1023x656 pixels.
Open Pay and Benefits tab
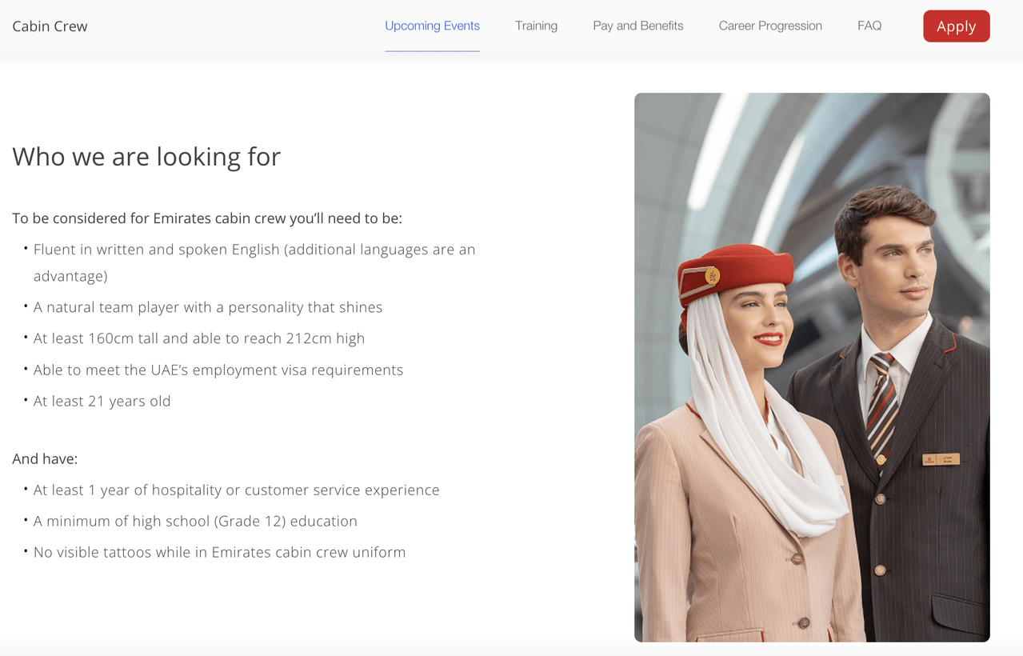637,26
